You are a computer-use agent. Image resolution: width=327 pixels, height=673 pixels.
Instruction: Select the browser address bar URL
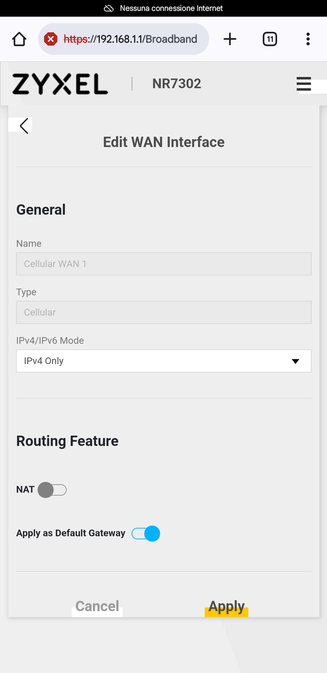tap(130, 39)
